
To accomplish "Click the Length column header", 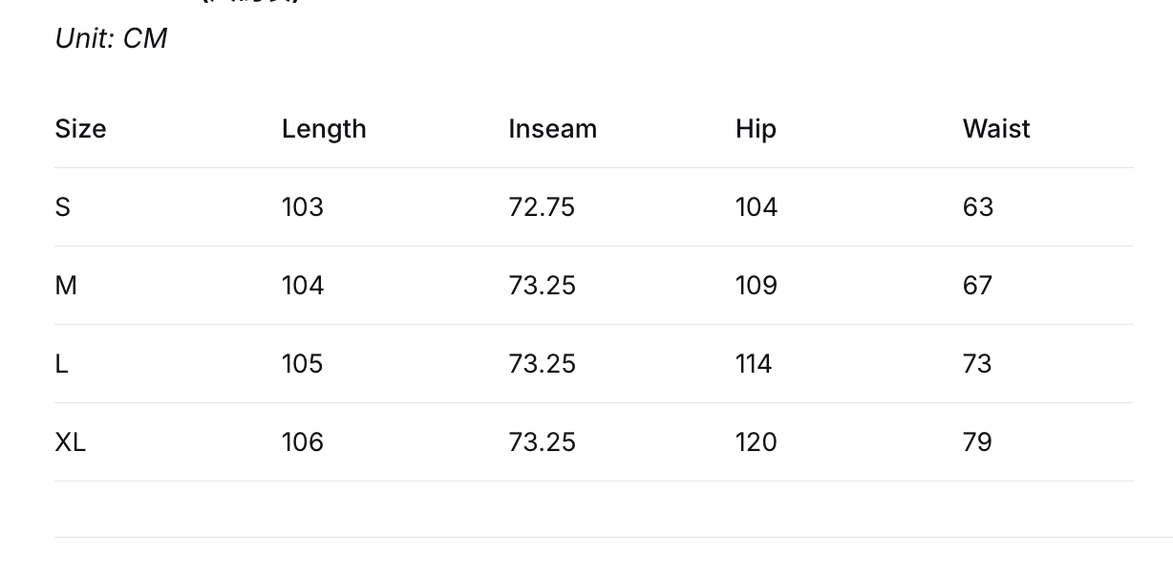I will 324,130.
